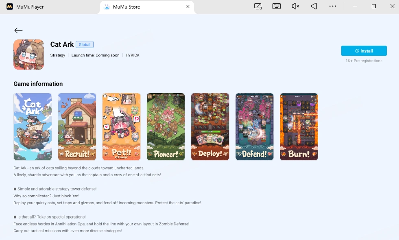This screenshot has height=240, width=399.
Task: Open the keyboard mapping icon
Action: click(x=276, y=7)
